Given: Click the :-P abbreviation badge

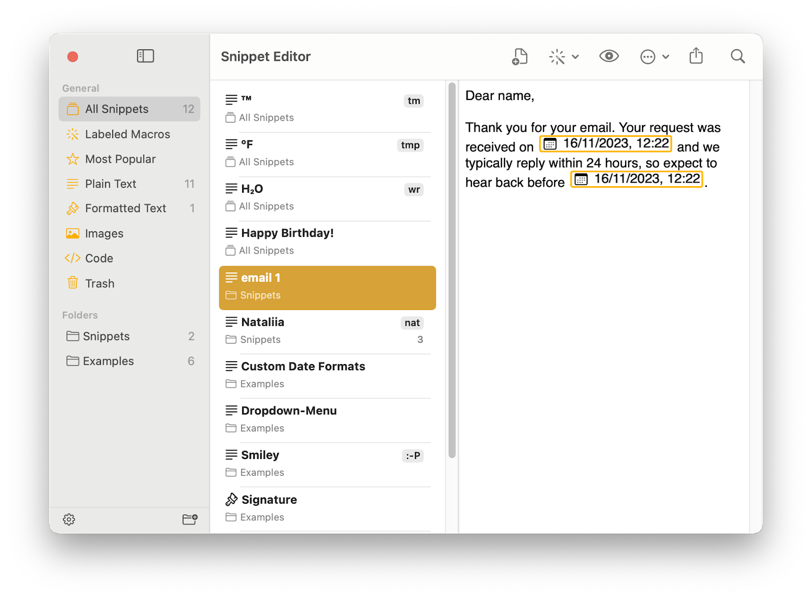Looking at the screenshot, I should pos(413,455).
